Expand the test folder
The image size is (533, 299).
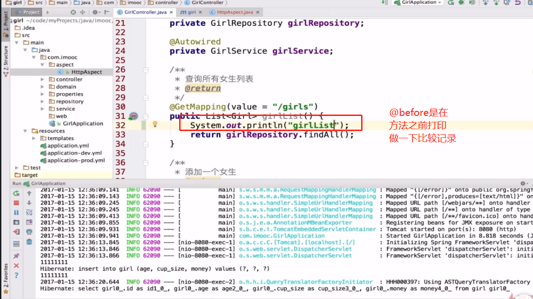click(x=16, y=168)
